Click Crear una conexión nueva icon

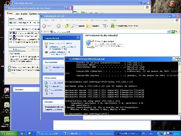(46, 43)
